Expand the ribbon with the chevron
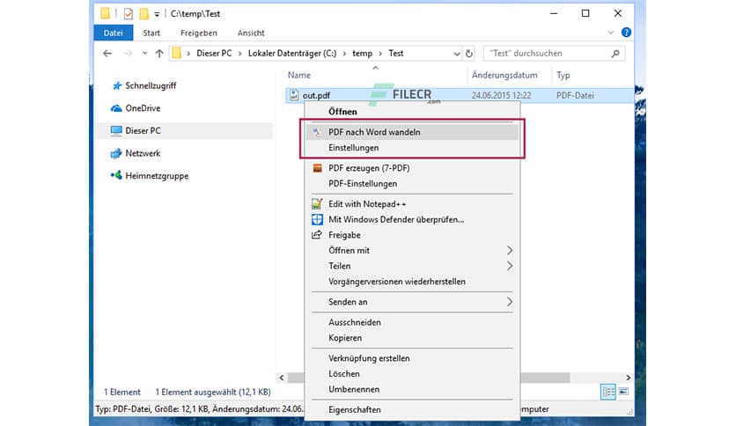736x426 pixels. [610, 33]
